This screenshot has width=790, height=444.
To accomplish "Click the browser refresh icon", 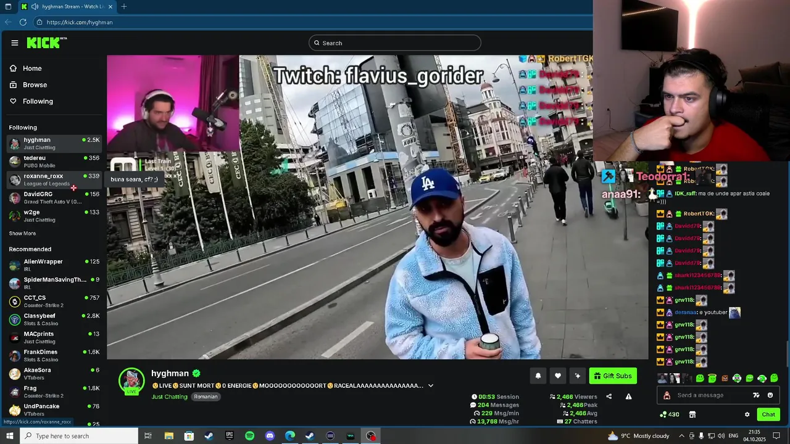I will [x=23, y=22].
